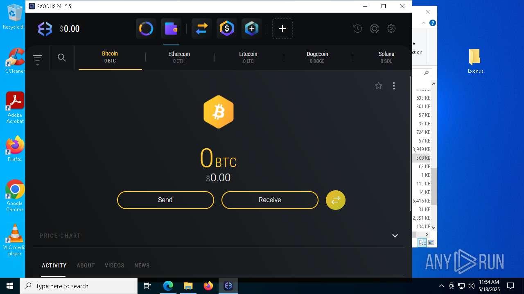524x294 pixels.
Task: Switch to the Activity tab
Action: (54, 265)
